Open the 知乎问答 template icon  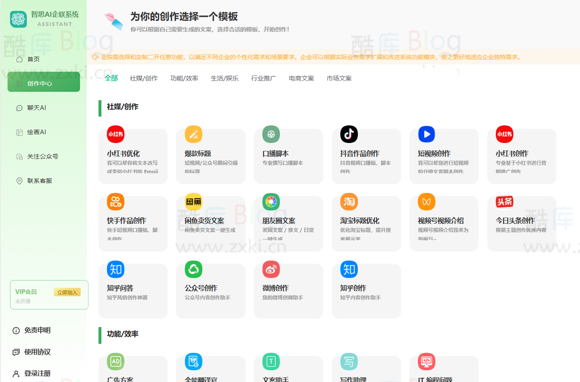coord(116,269)
